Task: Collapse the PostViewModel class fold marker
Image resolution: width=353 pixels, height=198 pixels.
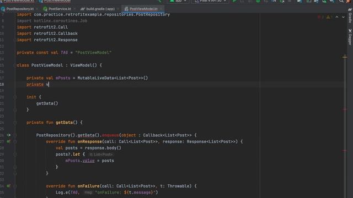Action: [15, 65]
